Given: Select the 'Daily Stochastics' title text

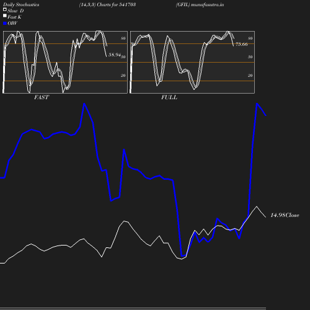Looking at the screenshot, I should (x=21, y=5).
